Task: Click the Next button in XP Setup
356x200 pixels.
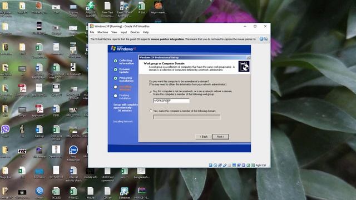Action: (220, 137)
